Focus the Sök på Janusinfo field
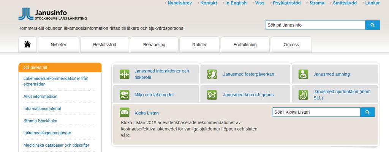Screen dimensions: 389x152 pyautogui.click(x=315, y=25)
